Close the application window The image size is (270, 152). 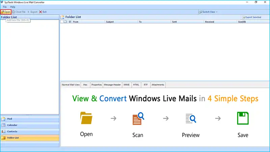click(x=265, y=2)
